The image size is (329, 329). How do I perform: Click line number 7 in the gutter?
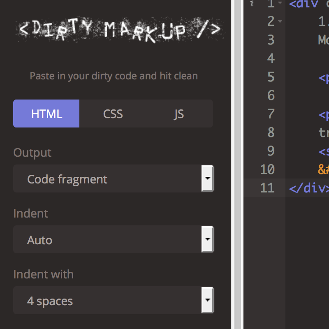[x=271, y=114]
